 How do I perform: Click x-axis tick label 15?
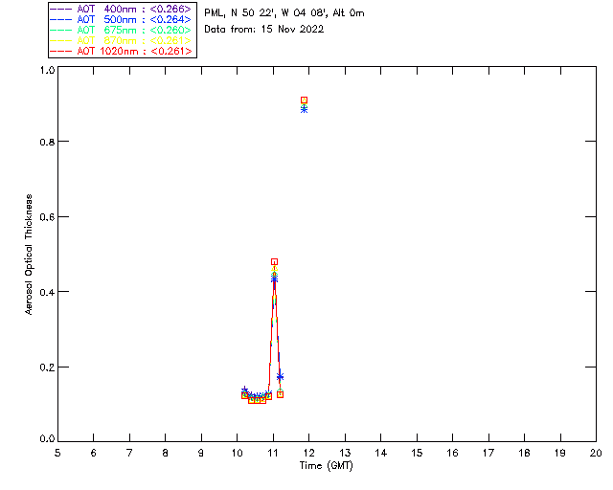pos(417,453)
